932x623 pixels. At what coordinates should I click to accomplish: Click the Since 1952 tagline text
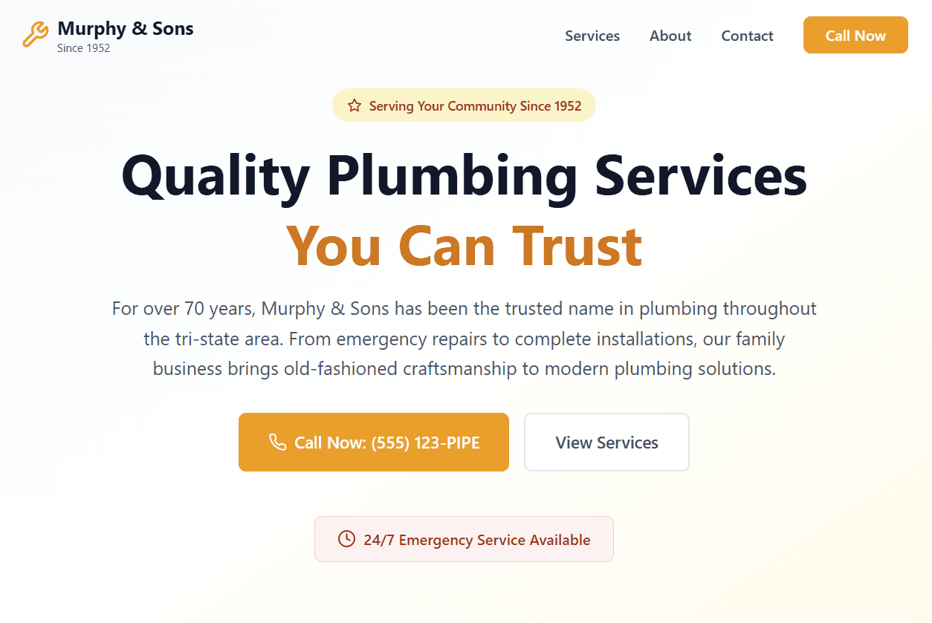tap(83, 47)
